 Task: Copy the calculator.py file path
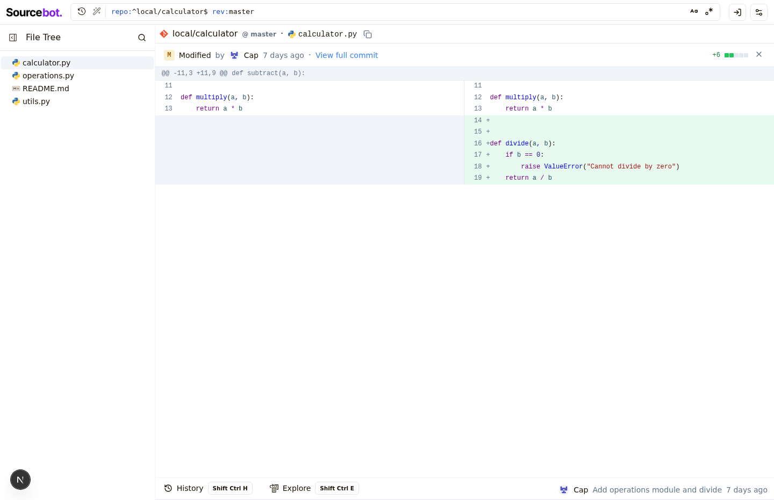click(x=368, y=34)
